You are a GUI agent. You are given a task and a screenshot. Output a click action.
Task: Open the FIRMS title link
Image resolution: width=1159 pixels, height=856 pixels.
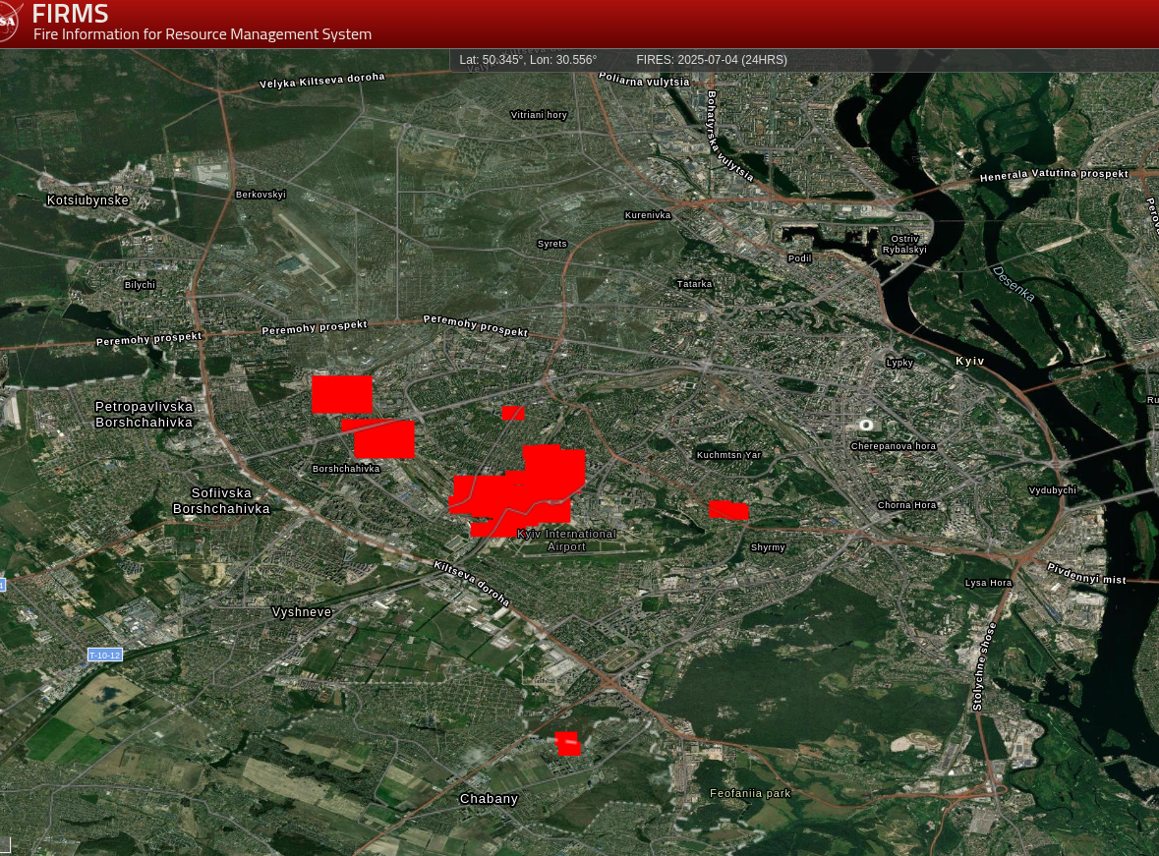coord(70,14)
